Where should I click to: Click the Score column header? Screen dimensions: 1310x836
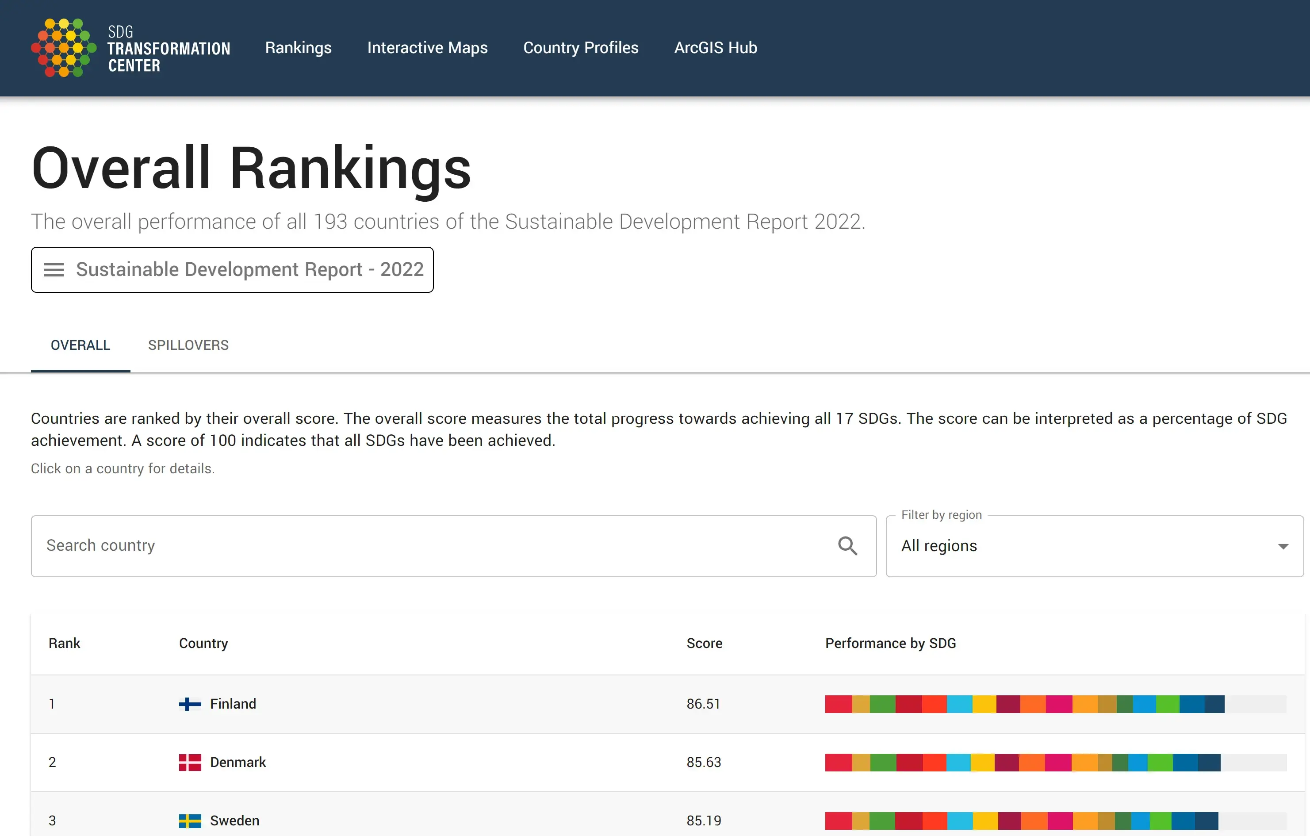coord(704,644)
